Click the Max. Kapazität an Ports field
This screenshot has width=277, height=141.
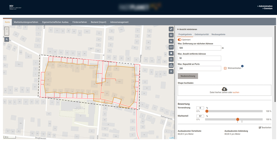pyautogui.click(x=199, y=68)
